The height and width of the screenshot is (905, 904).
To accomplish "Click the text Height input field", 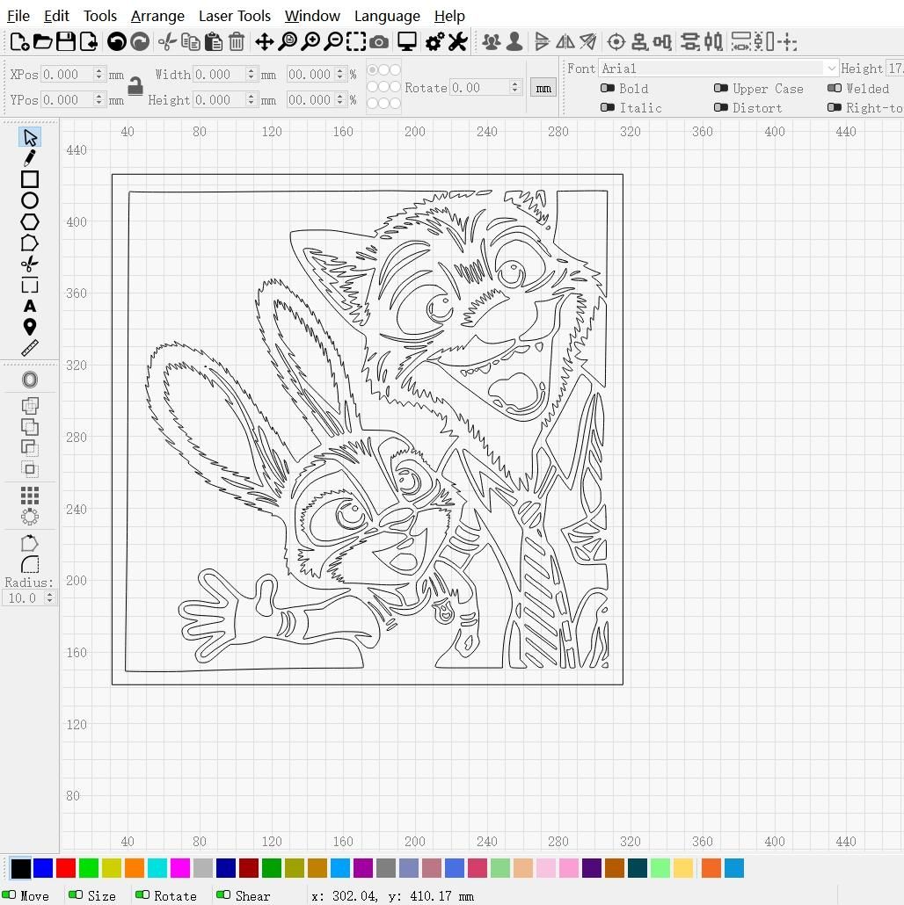I will point(894,69).
